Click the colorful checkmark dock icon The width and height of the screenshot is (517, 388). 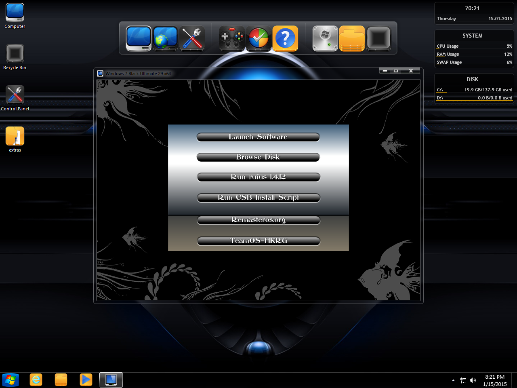pyautogui.click(x=258, y=38)
